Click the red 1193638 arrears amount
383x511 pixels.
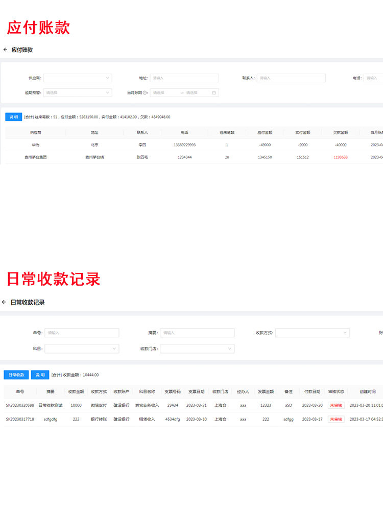point(341,157)
